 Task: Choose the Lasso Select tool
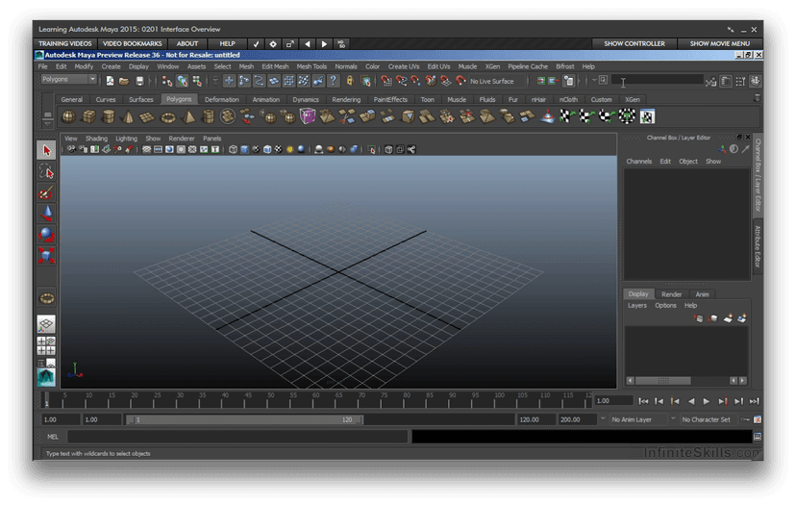[47, 172]
